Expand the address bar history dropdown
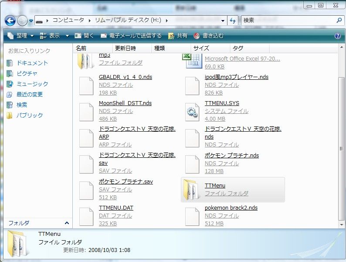Viewport: 346px width, 262px height. click(x=223, y=21)
